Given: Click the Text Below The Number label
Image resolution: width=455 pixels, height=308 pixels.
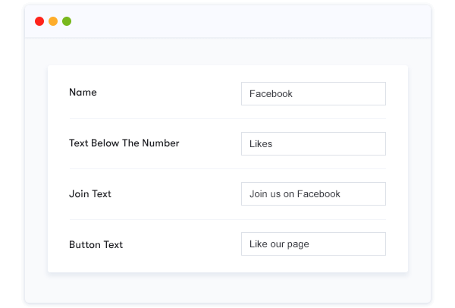Looking at the screenshot, I should pyautogui.click(x=124, y=143).
